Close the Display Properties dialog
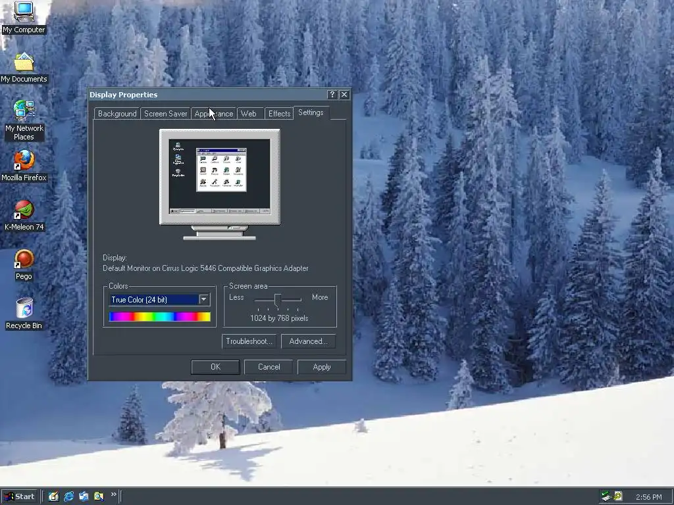Viewport: 674px width, 505px height. tap(344, 95)
